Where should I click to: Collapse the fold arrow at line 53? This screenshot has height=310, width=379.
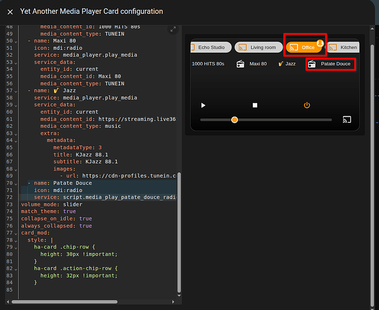click(16, 63)
